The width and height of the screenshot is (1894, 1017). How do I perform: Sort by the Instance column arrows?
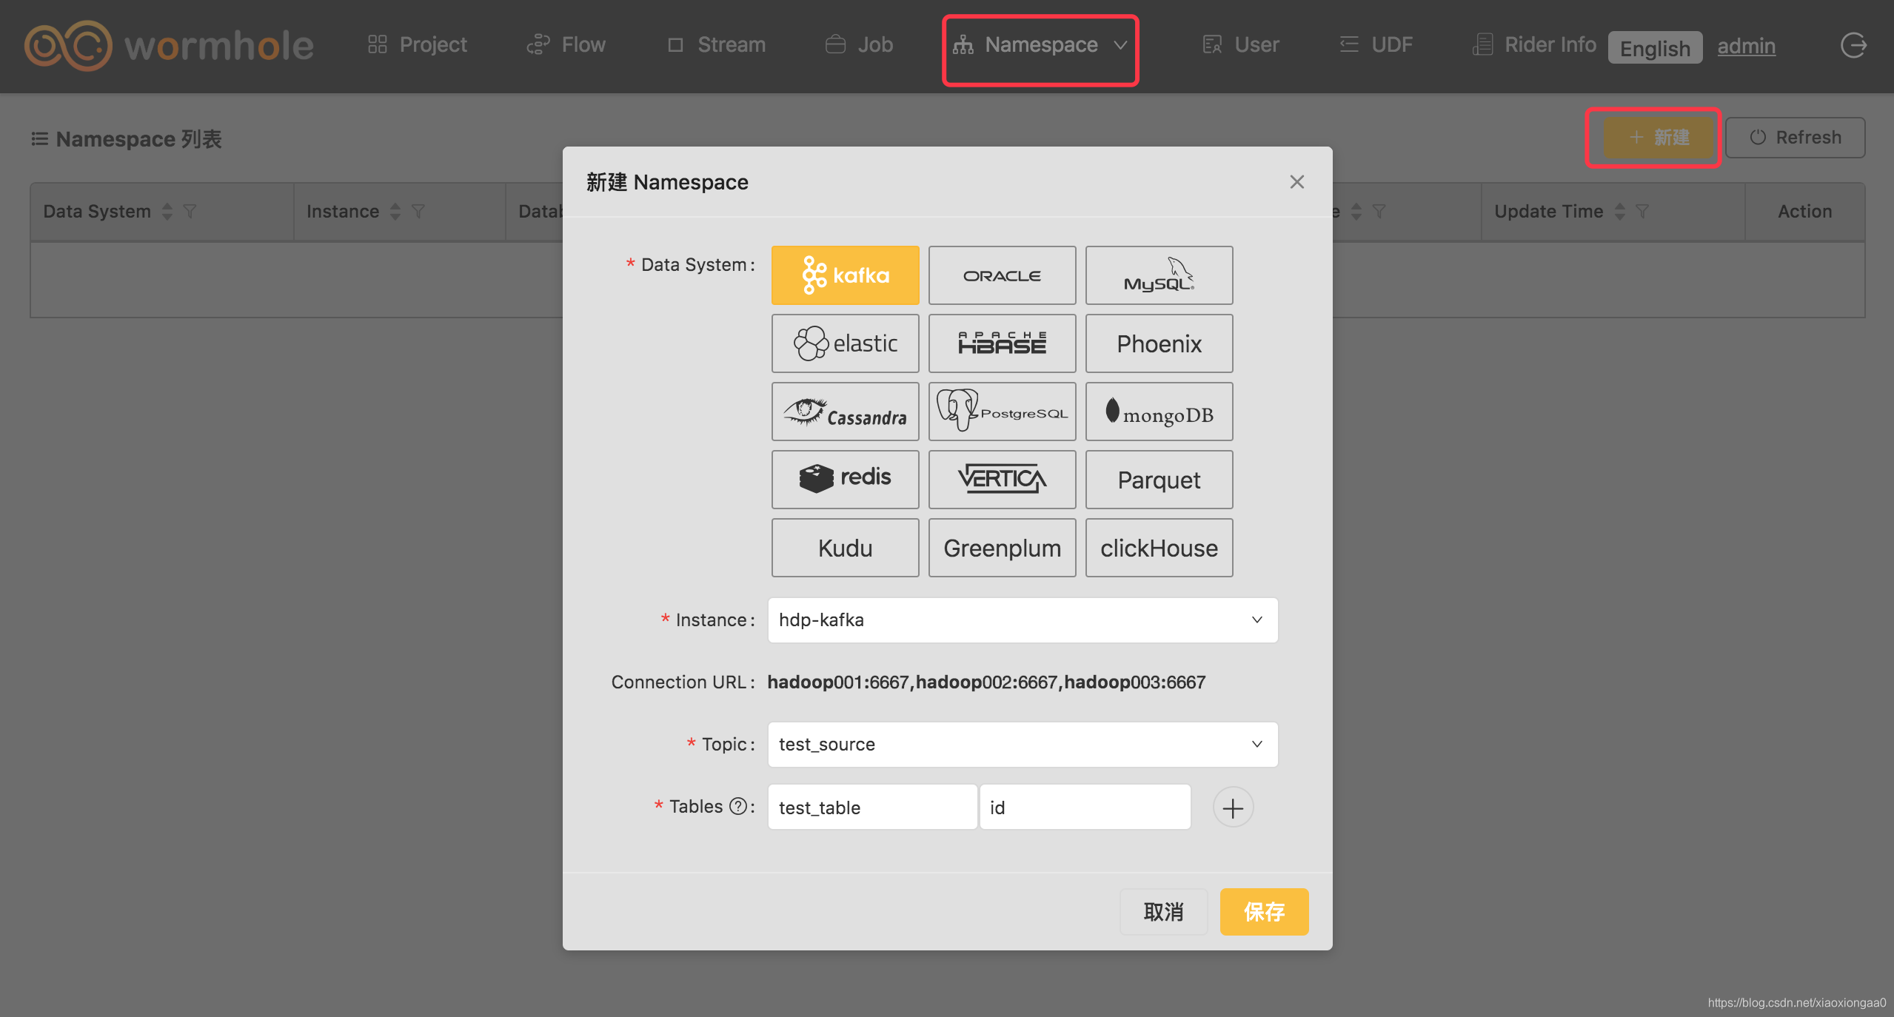[x=395, y=212]
